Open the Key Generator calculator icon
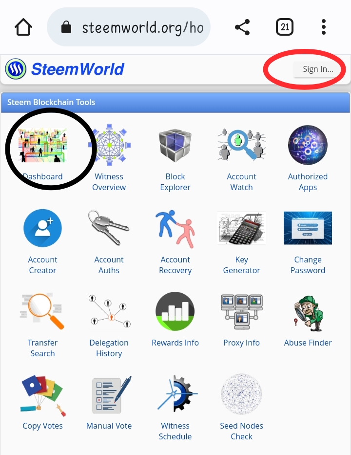The height and width of the screenshot is (455, 351). coord(241,228)
